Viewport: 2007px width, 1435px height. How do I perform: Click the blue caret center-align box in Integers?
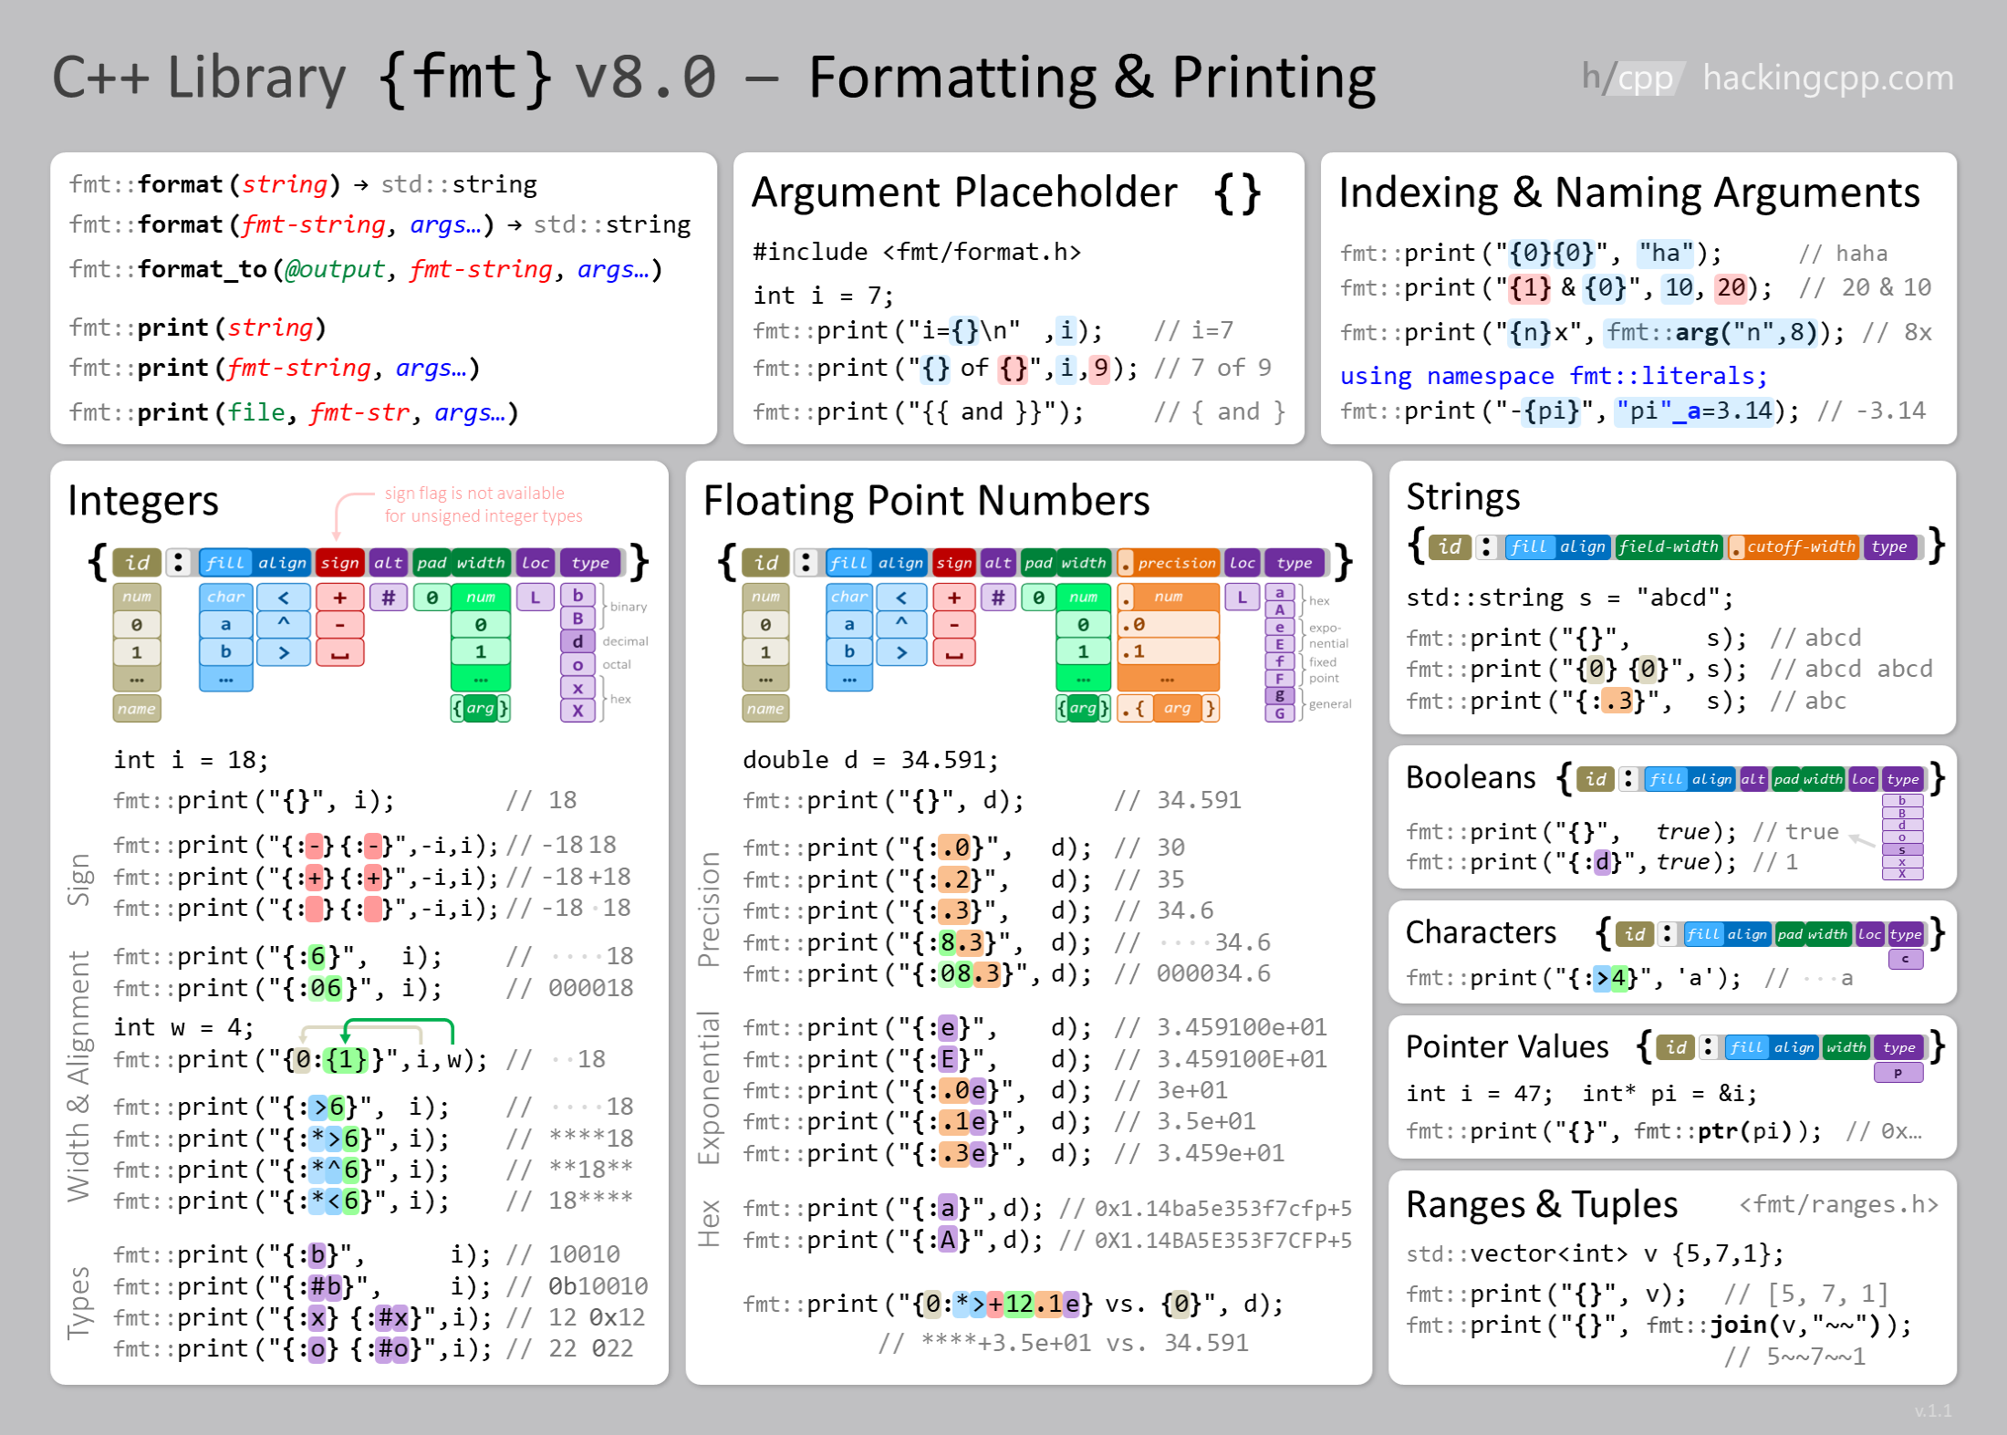tap(284, 624)
